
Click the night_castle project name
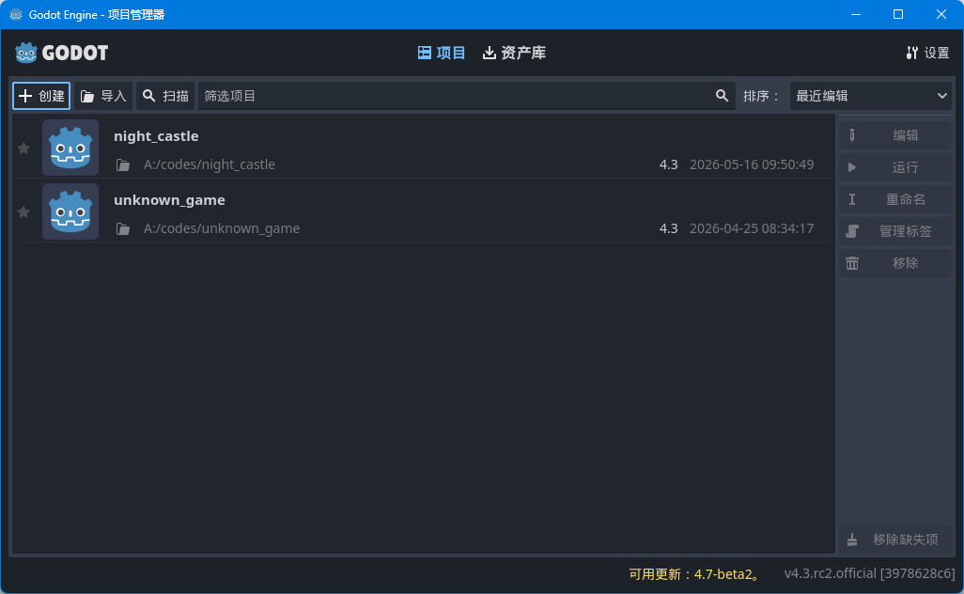[156, 136]
